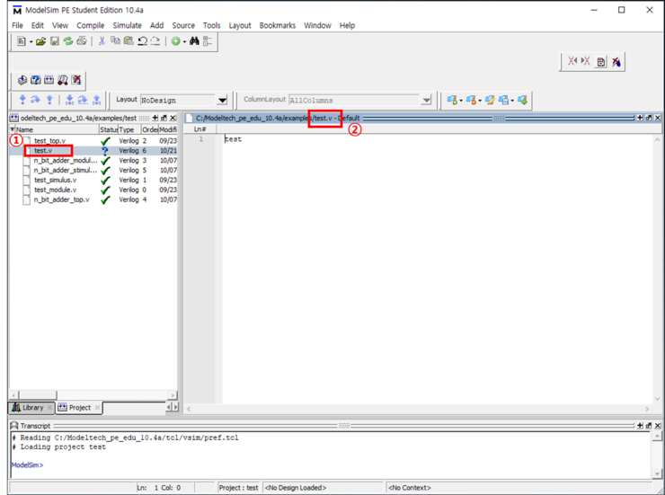Screen dimensions: 665x495
Task: Undock the Transcript pane
Action: pos(649,425)
